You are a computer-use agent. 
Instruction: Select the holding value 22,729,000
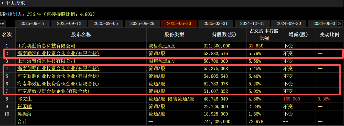pos(216,106)
